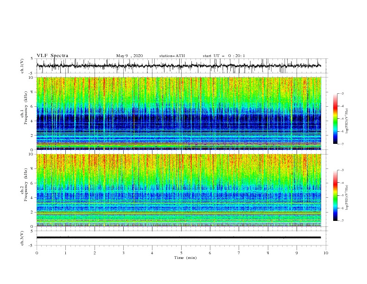
Task: Click the ch.1 frequency tick label '6'
Action: pyautogui.click(x=32, y=106)
